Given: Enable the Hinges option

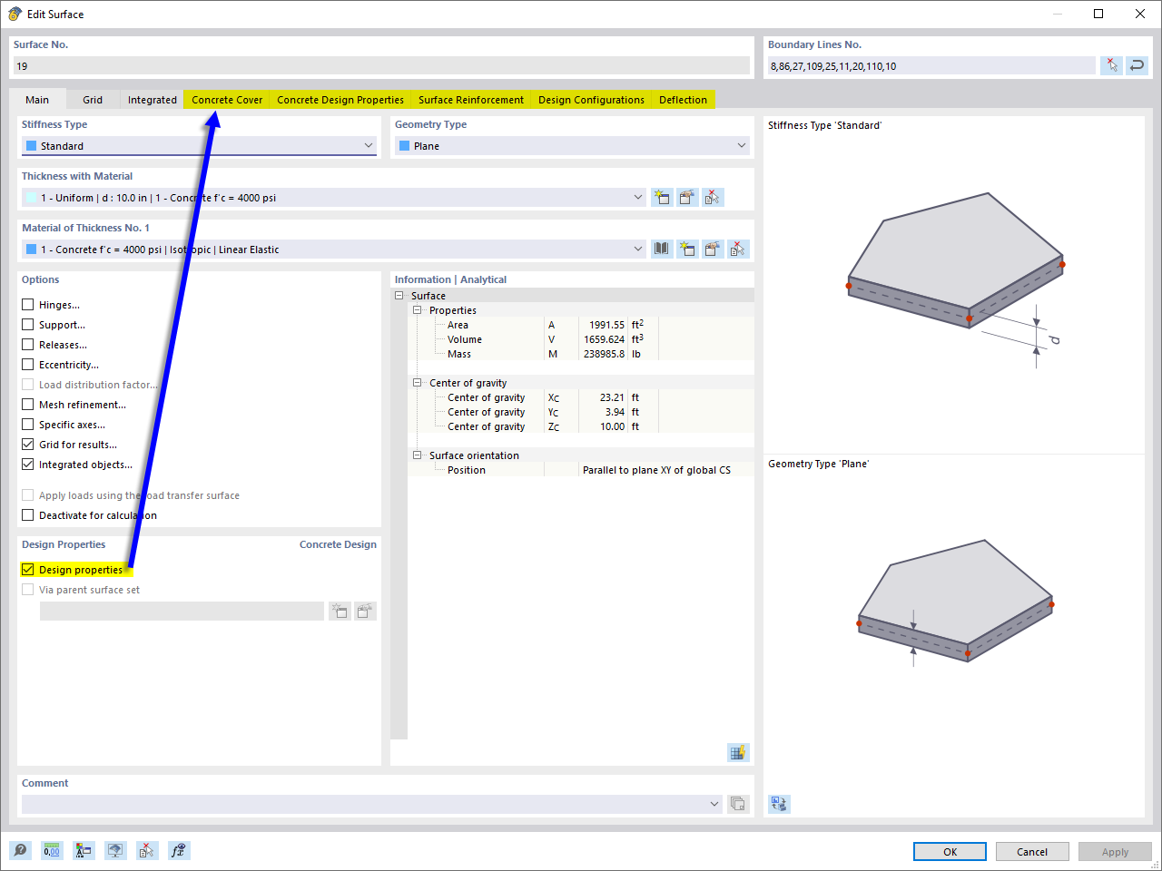Looking at the screenshot, I should click(26, 304).
